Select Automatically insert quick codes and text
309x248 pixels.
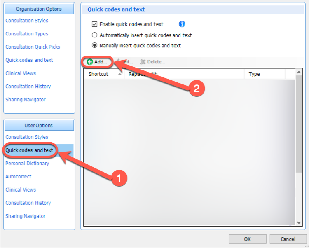(x=95, y=35)
